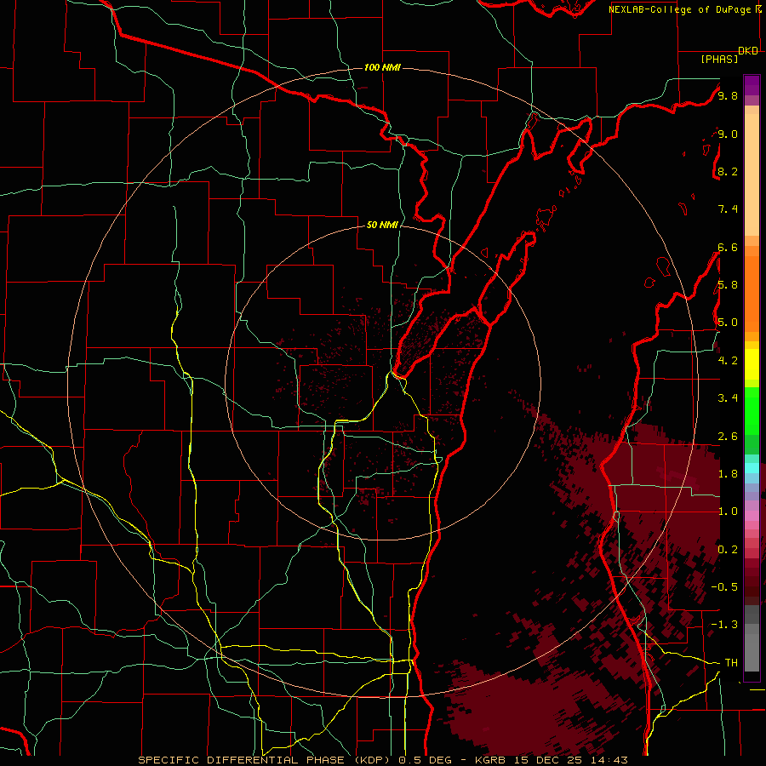Click the 1.0 value on color scale
The height and width of the screenshot is (766, 766).
[x=728, y=512]
